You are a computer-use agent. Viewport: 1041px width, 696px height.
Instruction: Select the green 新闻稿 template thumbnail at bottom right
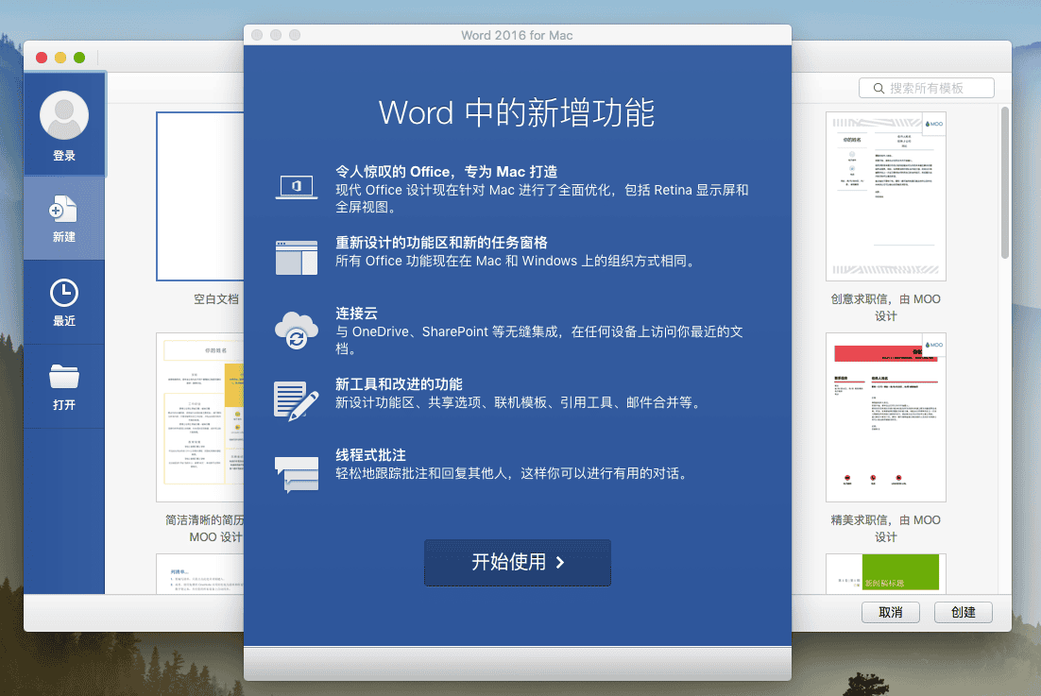(886, 573)
